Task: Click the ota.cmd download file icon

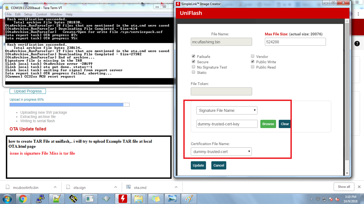Action: [128, 187]
